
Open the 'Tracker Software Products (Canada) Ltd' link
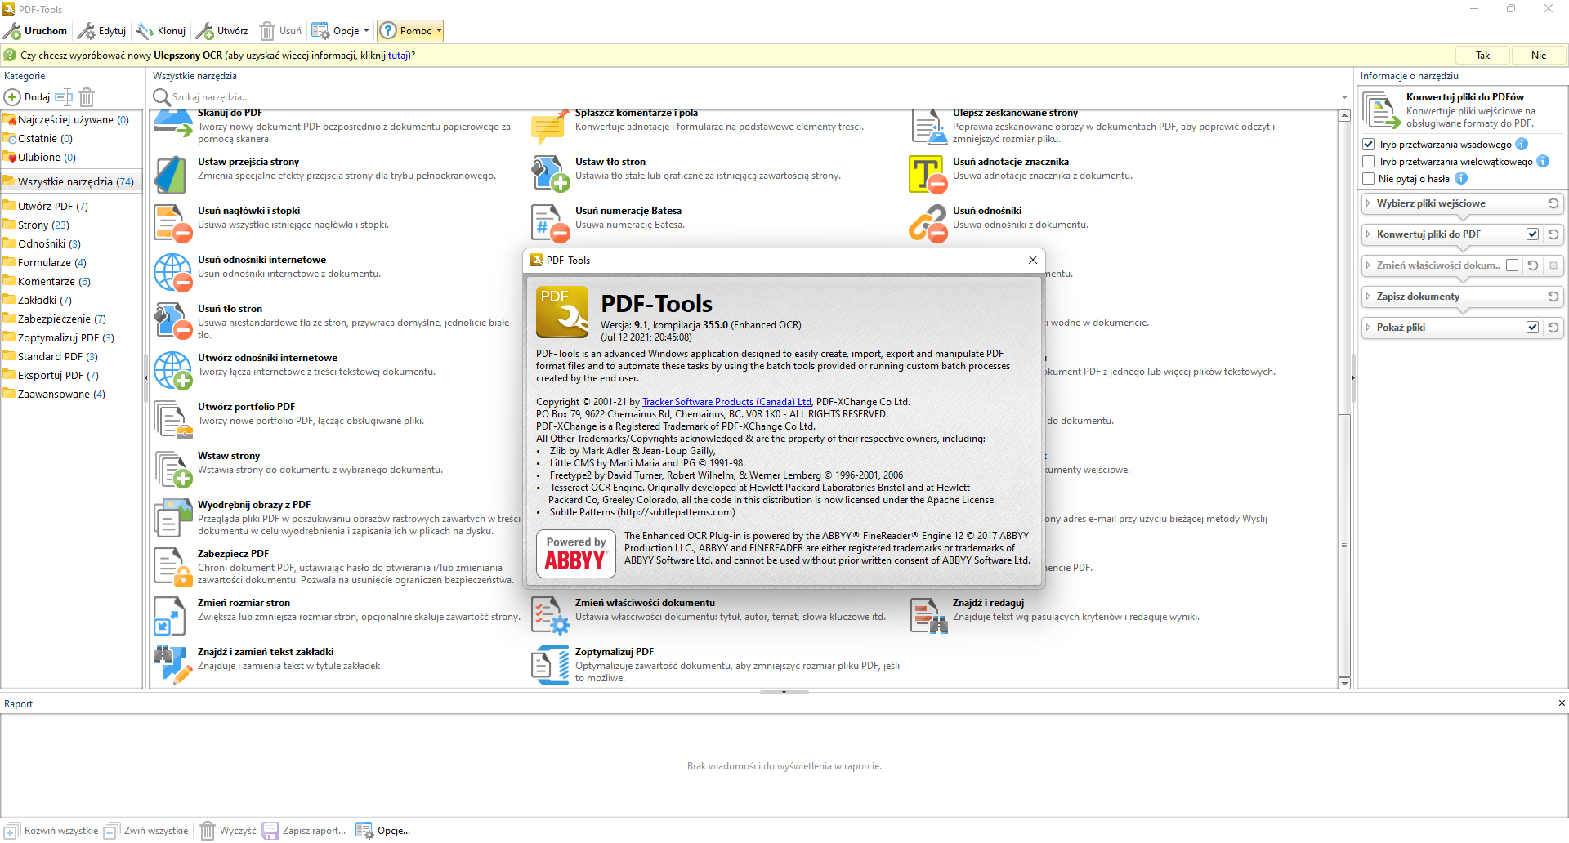coord(727,402)
